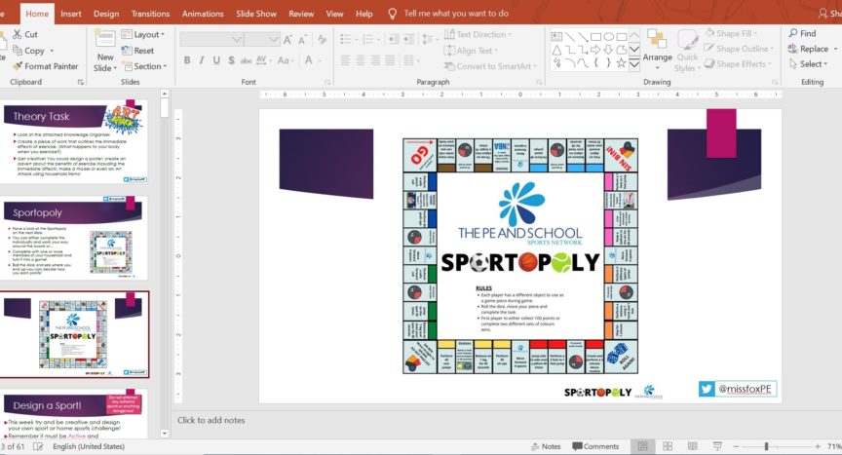Switch to the Transitions tab

tap(150, 14)
